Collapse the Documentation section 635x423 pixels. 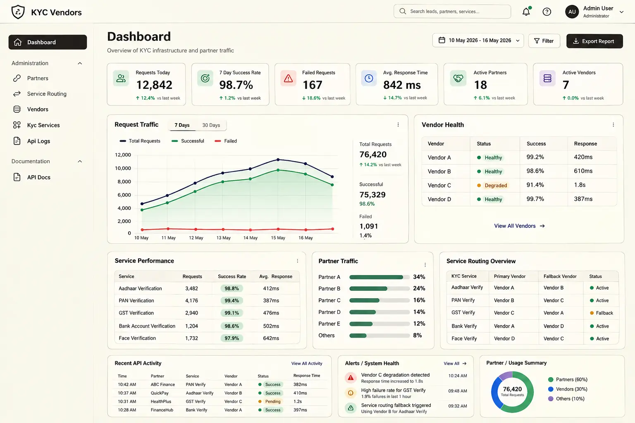[x=80, y=162]
